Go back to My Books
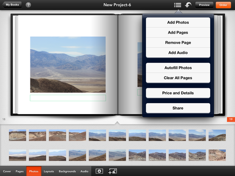This screenshot has height=176, width=235. click(12, 5)
